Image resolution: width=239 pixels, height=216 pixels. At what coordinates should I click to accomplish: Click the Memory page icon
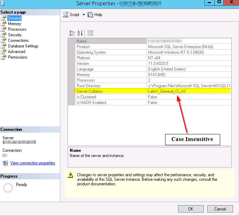(4, 24)
